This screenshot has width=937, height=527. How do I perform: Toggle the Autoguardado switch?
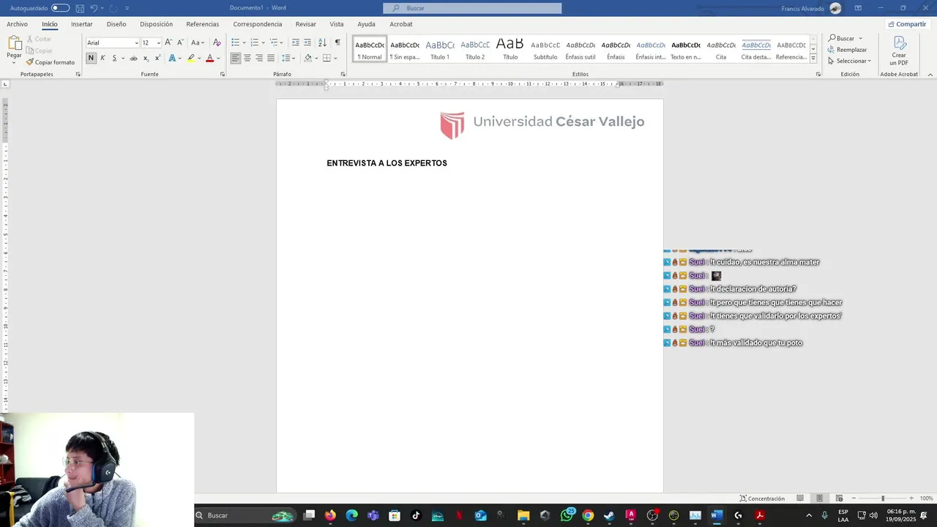pyautogui.click(x=60, y=8)
